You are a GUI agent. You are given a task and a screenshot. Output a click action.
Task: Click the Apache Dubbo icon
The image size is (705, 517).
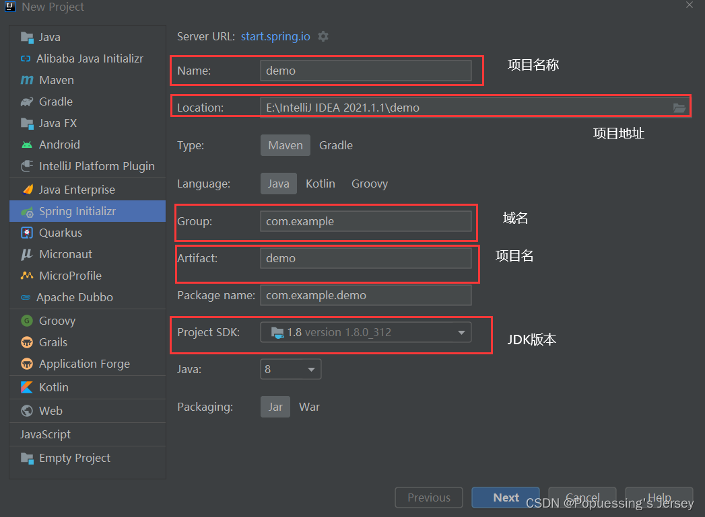pyautogui.click(x=26, y=298)
